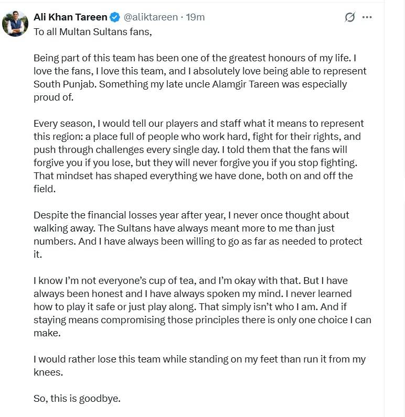Open the post via 19m timestamp
The width and height of the screenshot is (405, 417).
195,17
